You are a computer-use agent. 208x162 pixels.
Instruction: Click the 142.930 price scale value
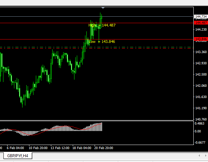[x=201, y=63]
